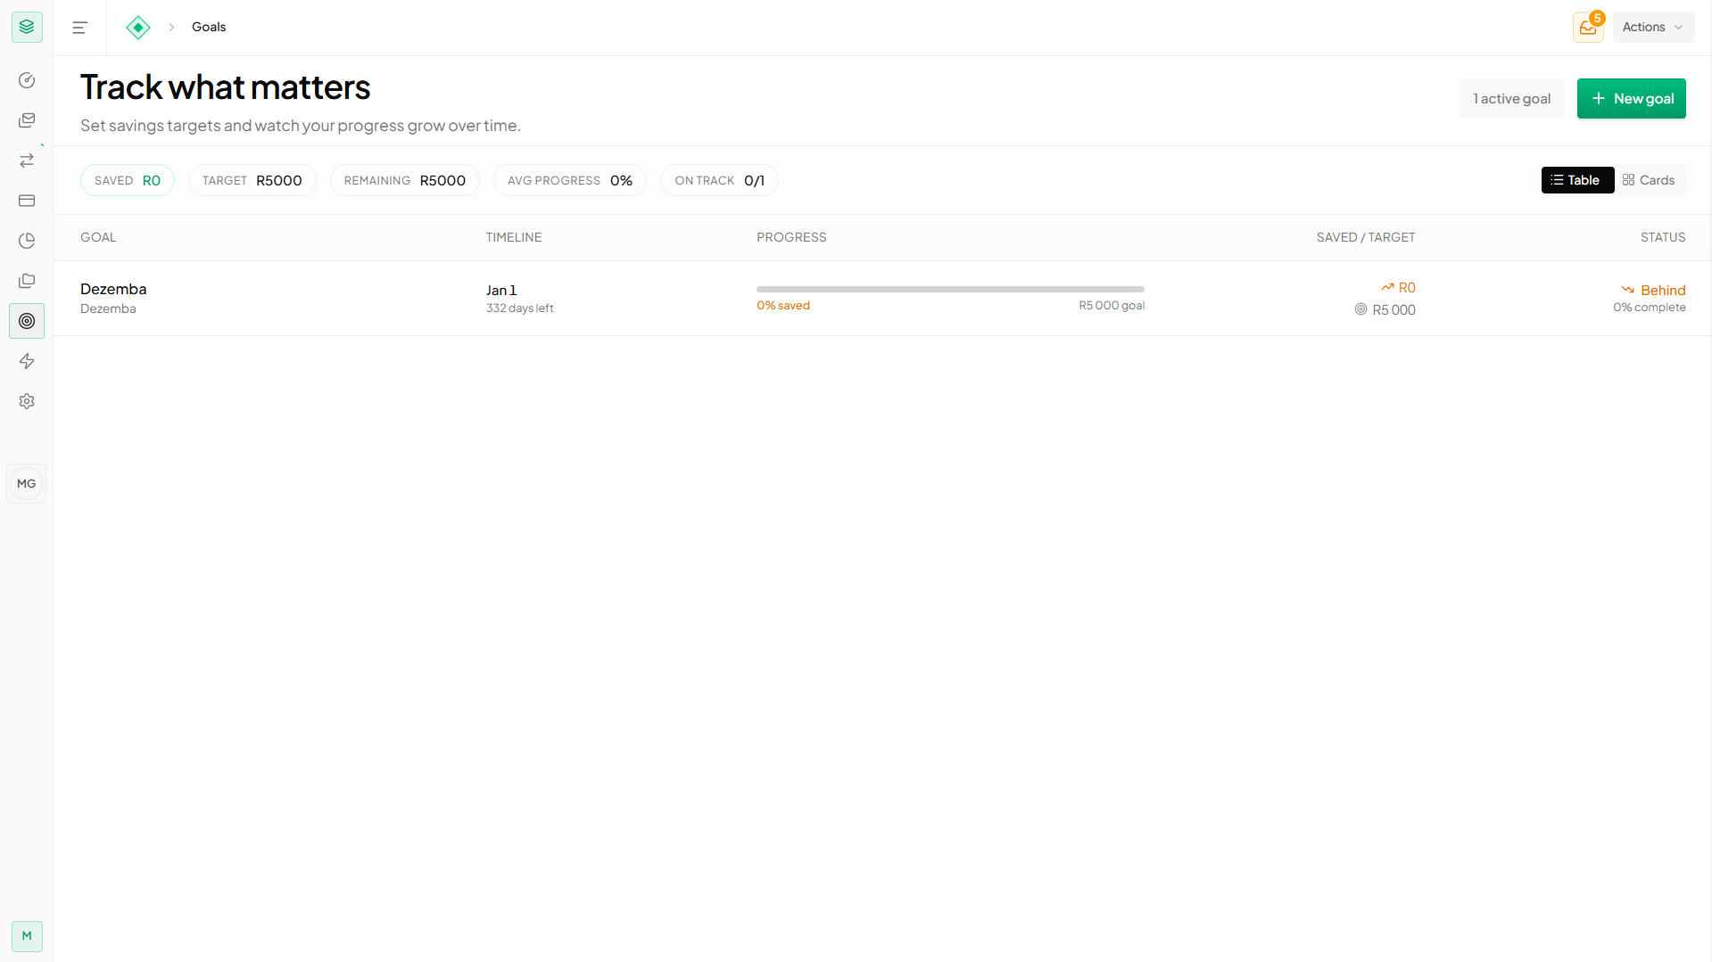The width and height of the screenshot is (1712, 962).
Task: Click the Dezemba goal progress bar
Action: click(950, 289)
